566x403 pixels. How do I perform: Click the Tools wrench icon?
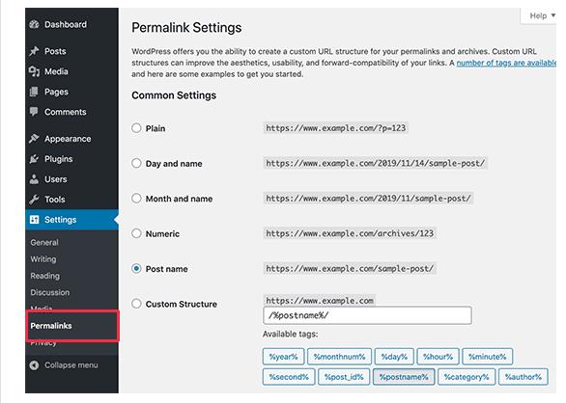pyautogui.click(x=35, y=199)
